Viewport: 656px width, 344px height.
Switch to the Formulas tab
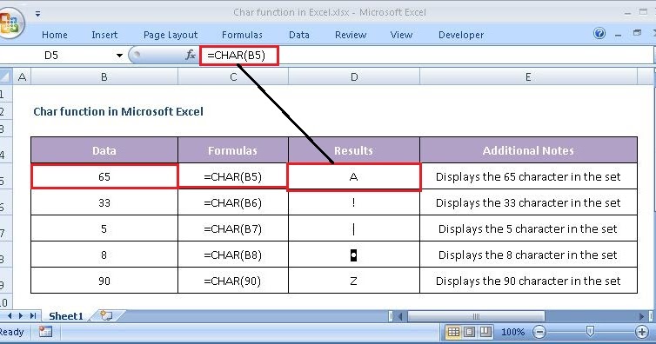pyautogui.click(x=242, y=35)
